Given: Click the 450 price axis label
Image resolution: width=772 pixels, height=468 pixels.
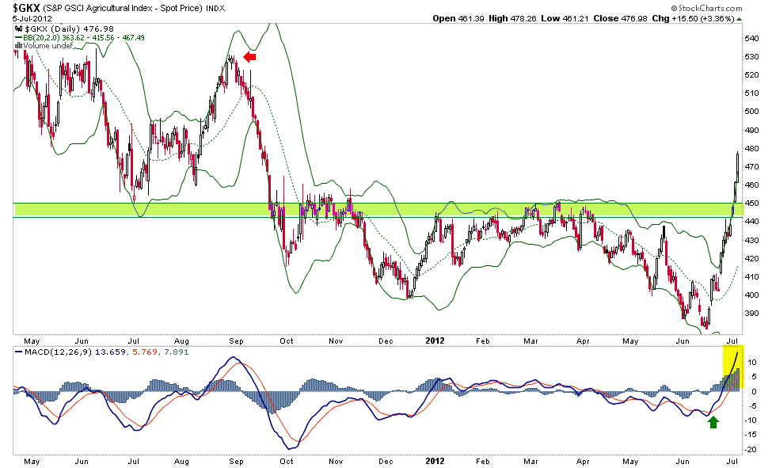Looking at the screenshot, I should (751, 203).
